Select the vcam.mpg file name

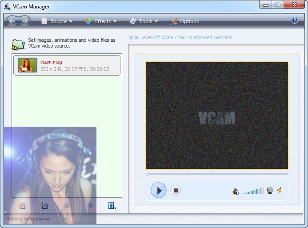51,62
